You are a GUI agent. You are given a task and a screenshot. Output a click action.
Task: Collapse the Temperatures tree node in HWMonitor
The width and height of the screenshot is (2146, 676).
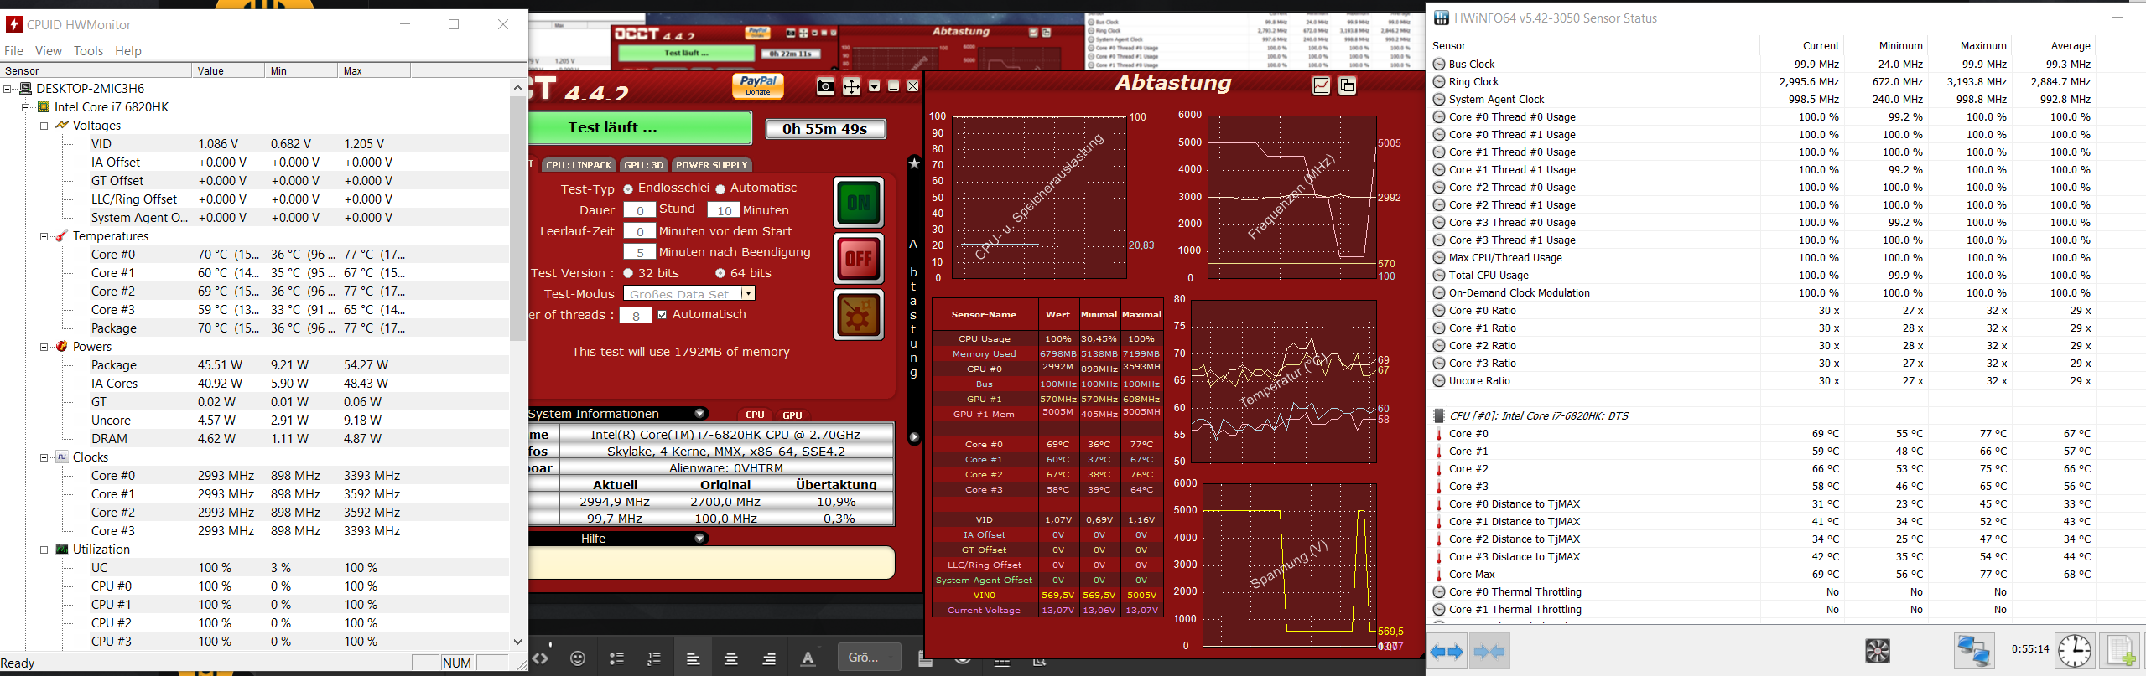click(x=44, y=236)
